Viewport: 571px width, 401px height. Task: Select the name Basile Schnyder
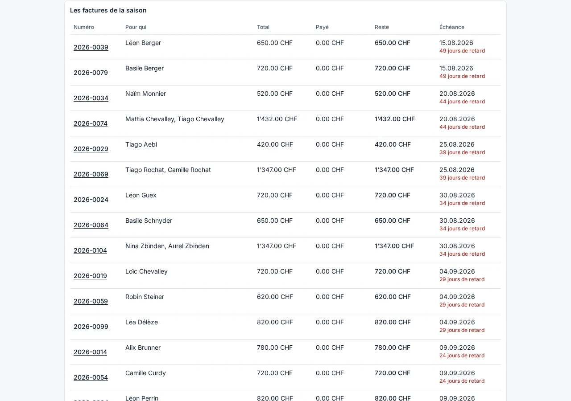pyautogui.click(x=149, y=221)
